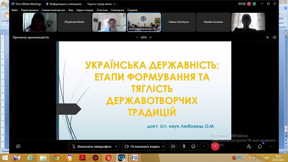288x162 pixels.
Task: Open the participants panel icon
Action: (x=249, y=146)
